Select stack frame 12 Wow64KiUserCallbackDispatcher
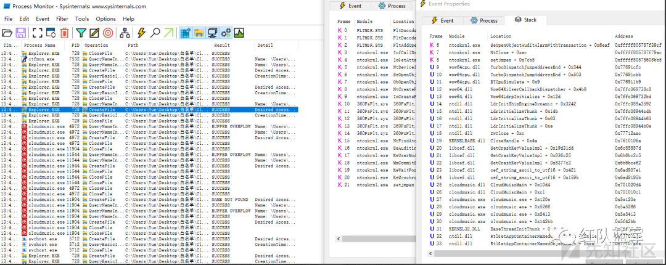666x265 pixels. [x=544, y=89]
